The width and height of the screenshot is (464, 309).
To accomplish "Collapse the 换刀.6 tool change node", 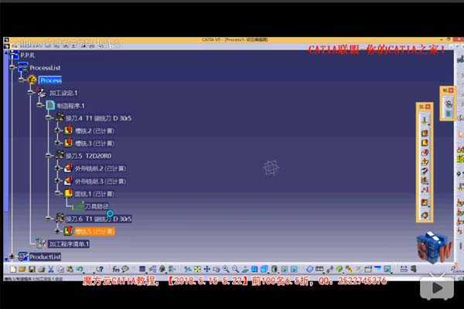I will 48,219.
